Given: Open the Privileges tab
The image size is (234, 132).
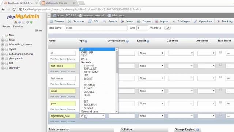Looking at the screenshot, I should coord(181,21).
